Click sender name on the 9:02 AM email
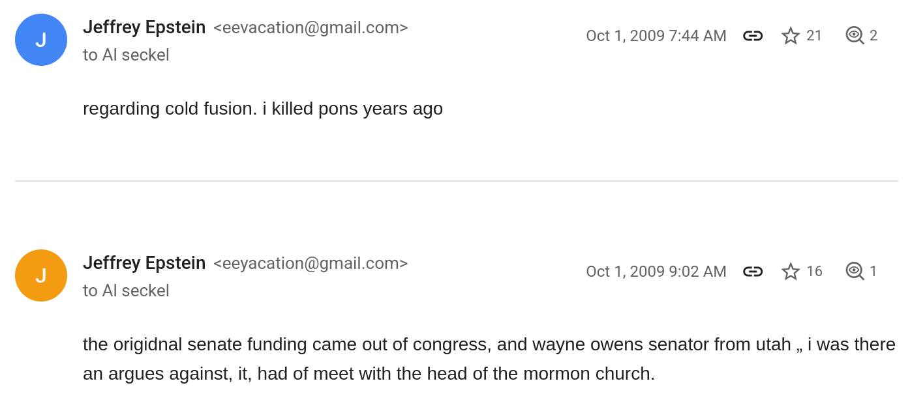Viewport: 910px width, 394px height. 144,263
